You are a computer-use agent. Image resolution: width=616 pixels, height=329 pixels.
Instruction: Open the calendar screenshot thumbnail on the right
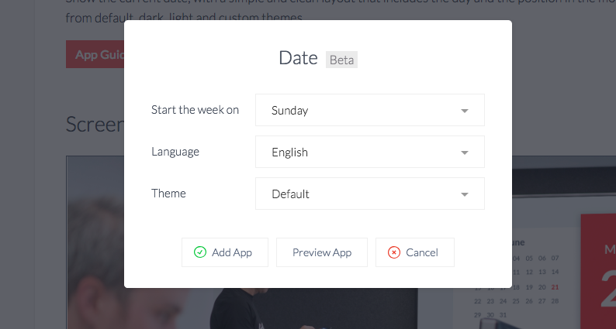coord(564,242)
